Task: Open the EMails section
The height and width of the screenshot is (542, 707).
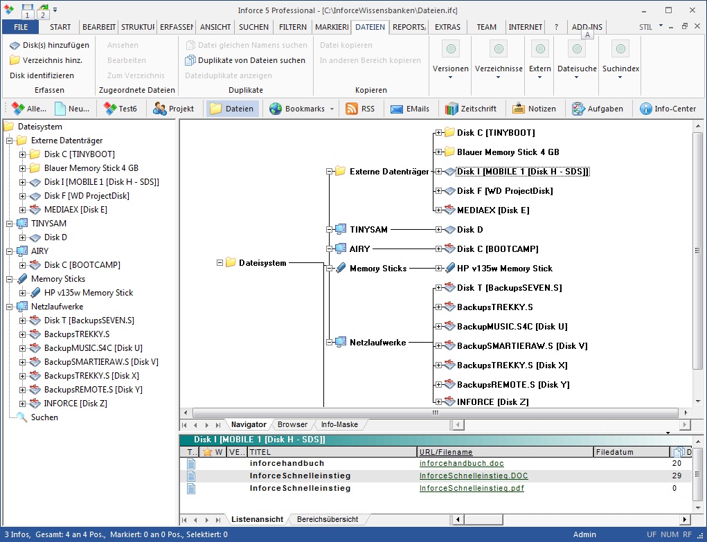Action: tap(410, 109)
